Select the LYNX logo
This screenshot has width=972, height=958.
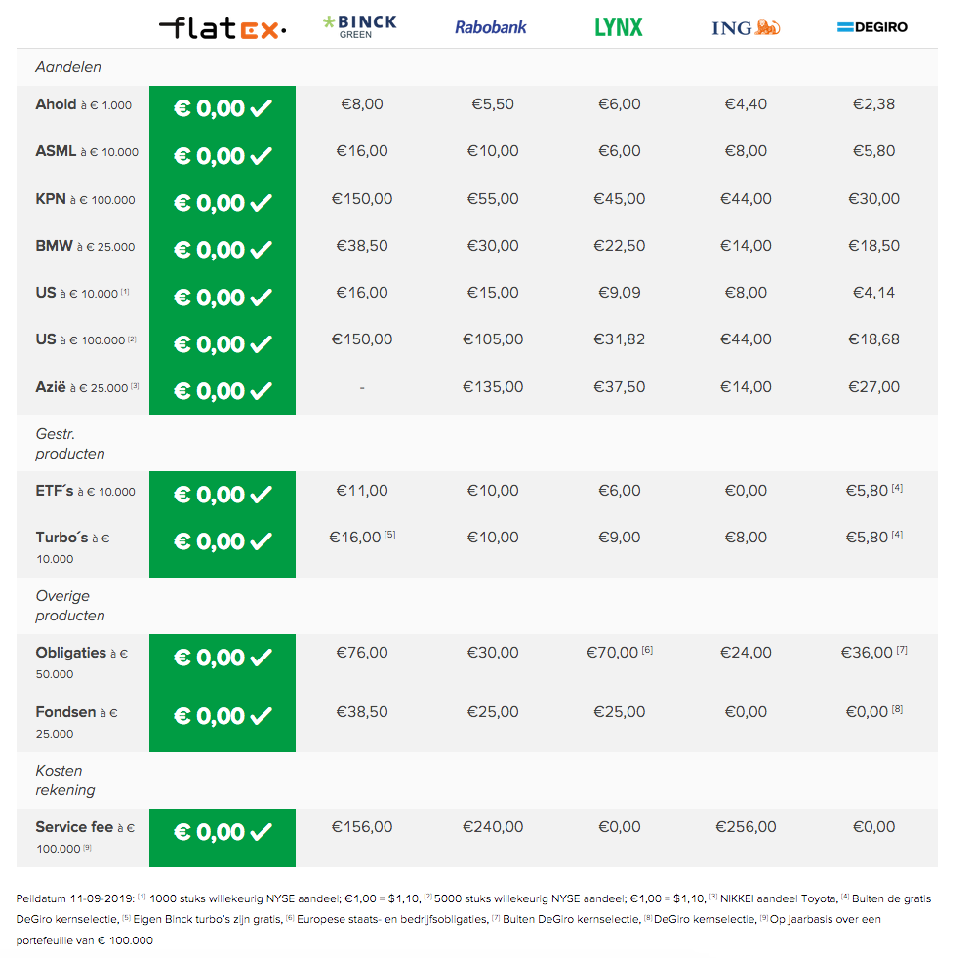coord(619,27)
